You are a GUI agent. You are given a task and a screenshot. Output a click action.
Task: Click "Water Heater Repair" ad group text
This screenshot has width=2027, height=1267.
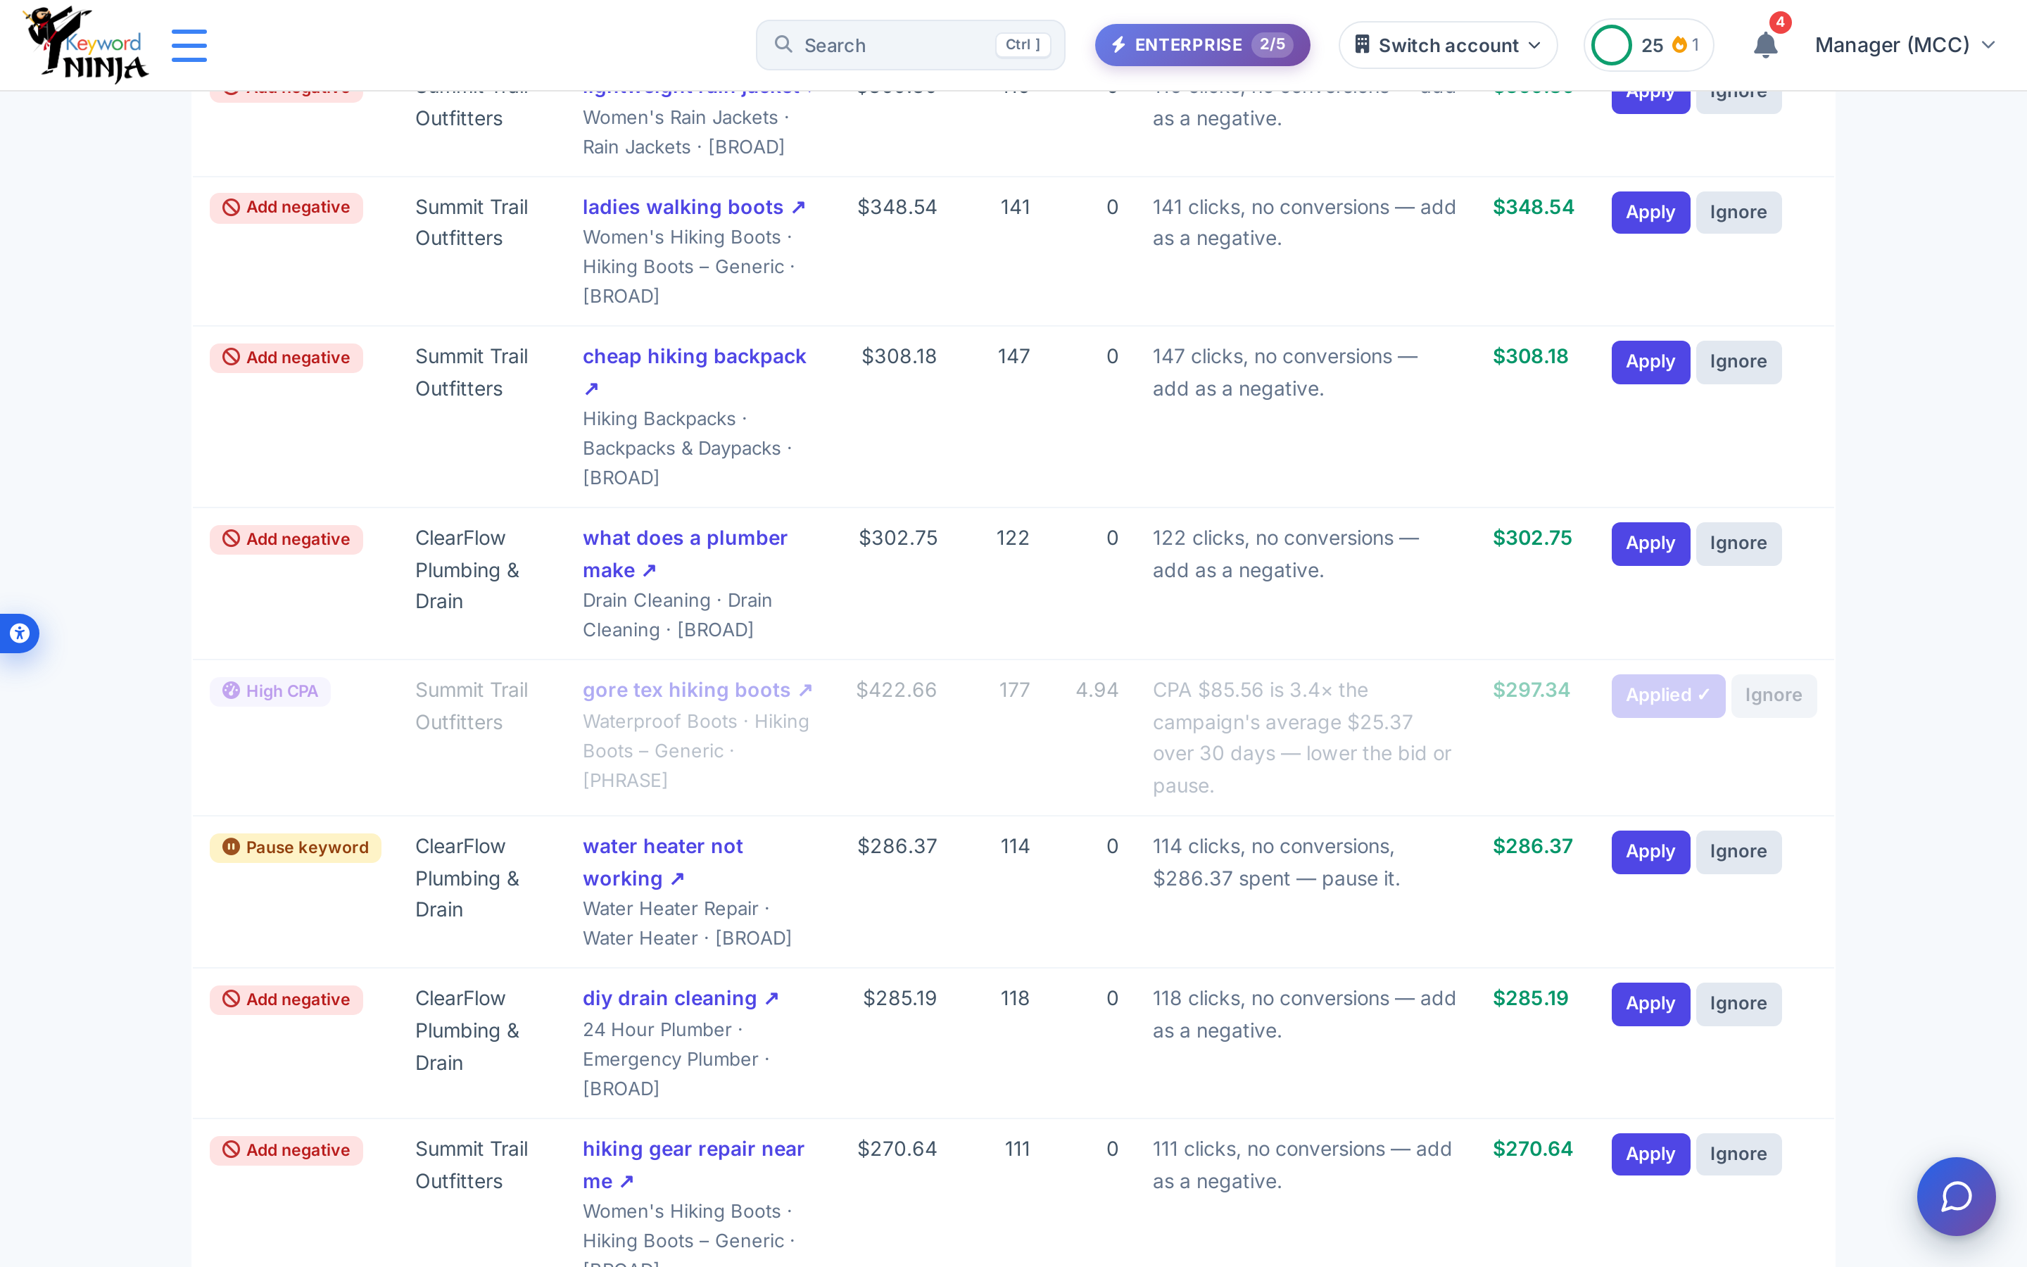pyautogui.click(x=670, y=909)
